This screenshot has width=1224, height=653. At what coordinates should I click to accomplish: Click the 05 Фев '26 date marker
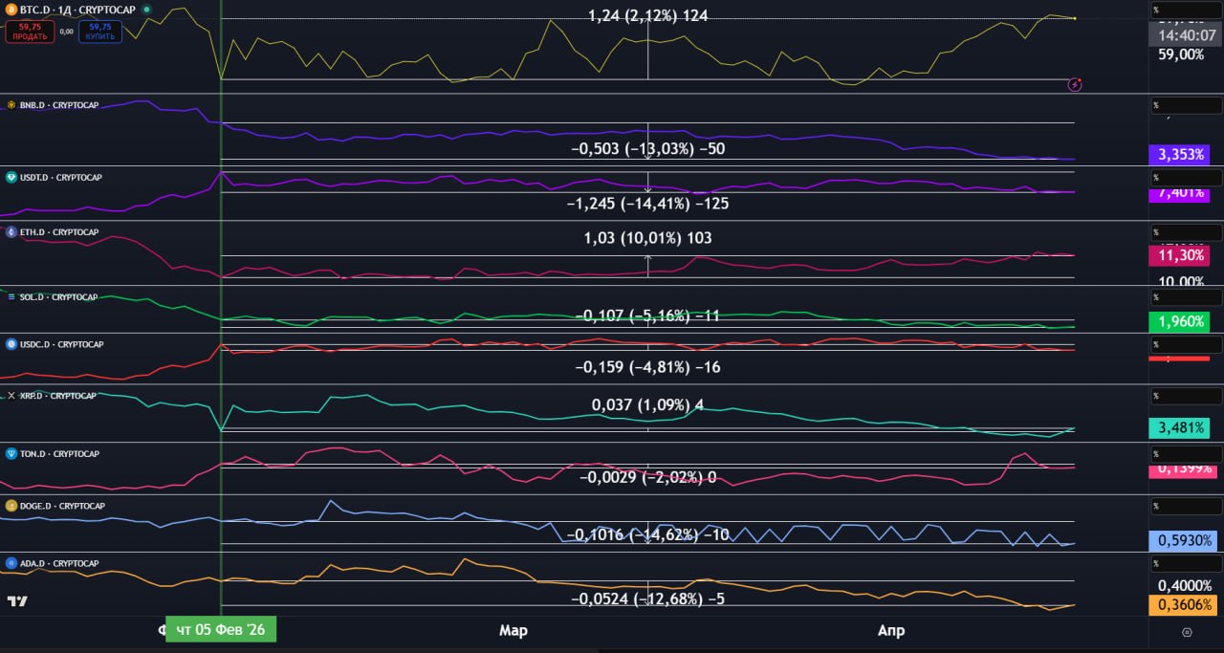pyautogui.click(x=221, y=630)
